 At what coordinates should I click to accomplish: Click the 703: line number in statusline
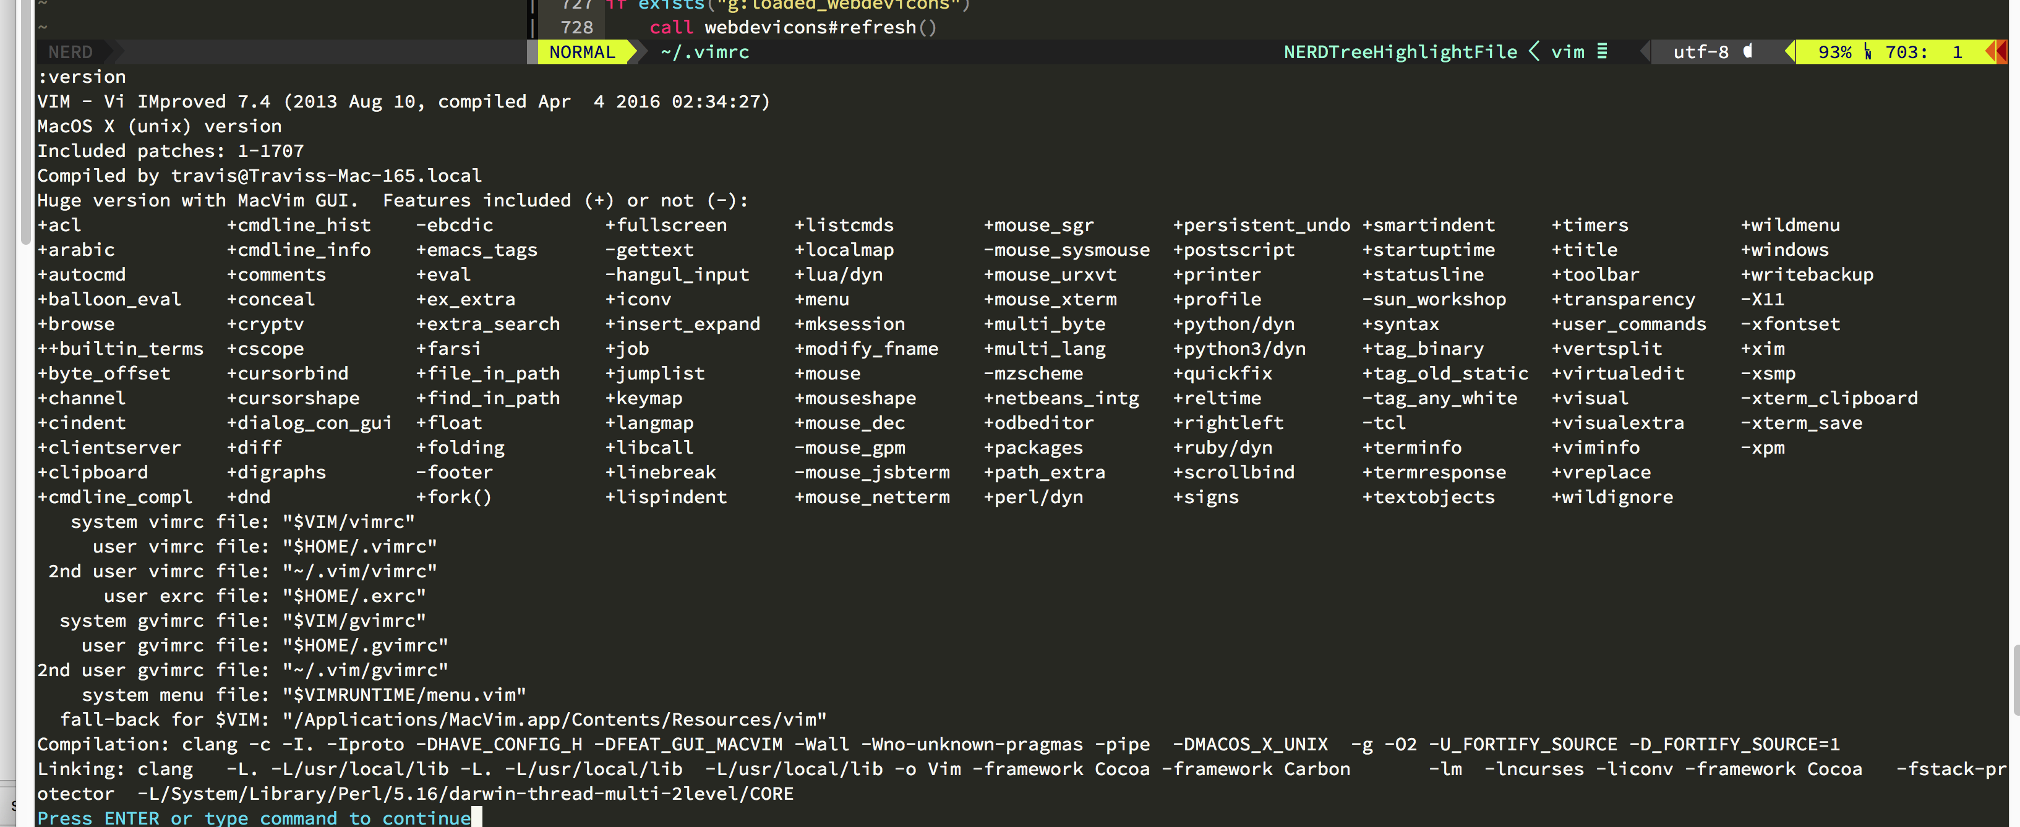[1906, 53]
